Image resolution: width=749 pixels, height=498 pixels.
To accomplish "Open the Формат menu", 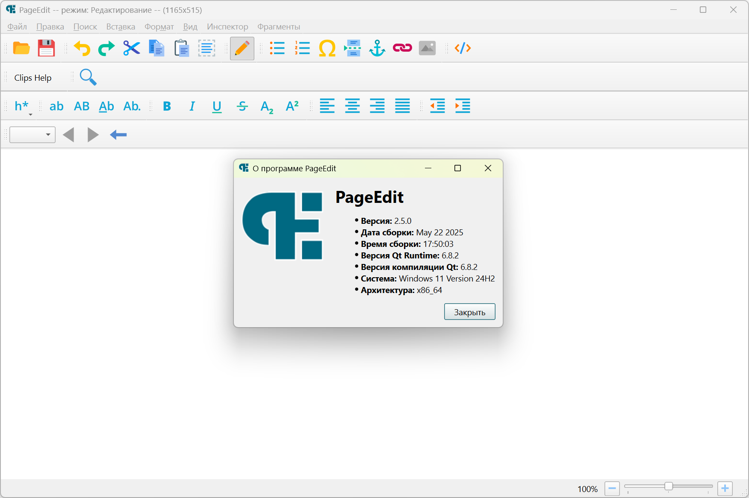I will pos(159,26).
